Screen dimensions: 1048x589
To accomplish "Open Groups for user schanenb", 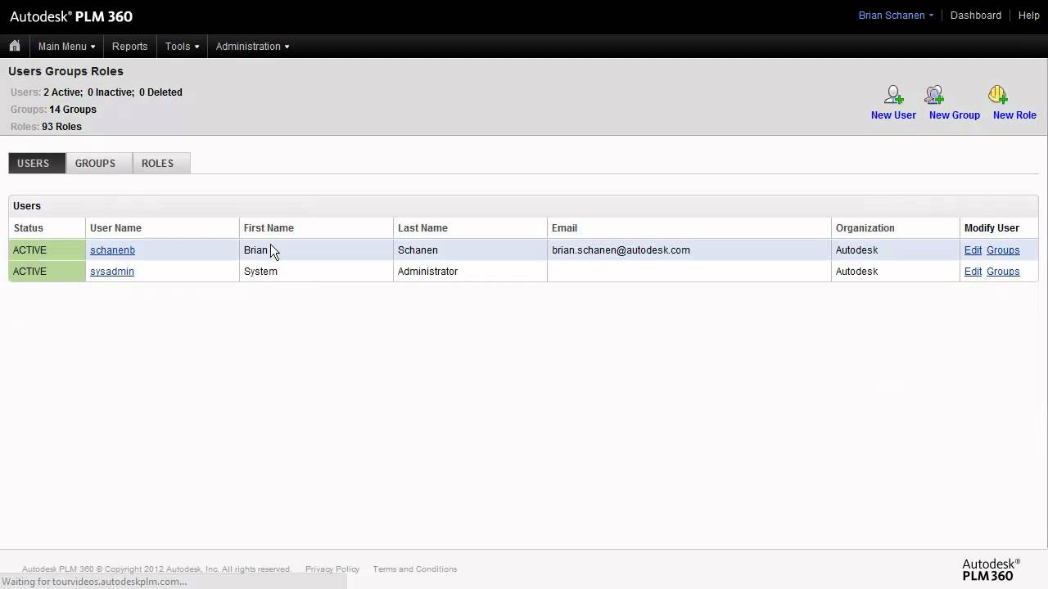I will pos(1003,250).
